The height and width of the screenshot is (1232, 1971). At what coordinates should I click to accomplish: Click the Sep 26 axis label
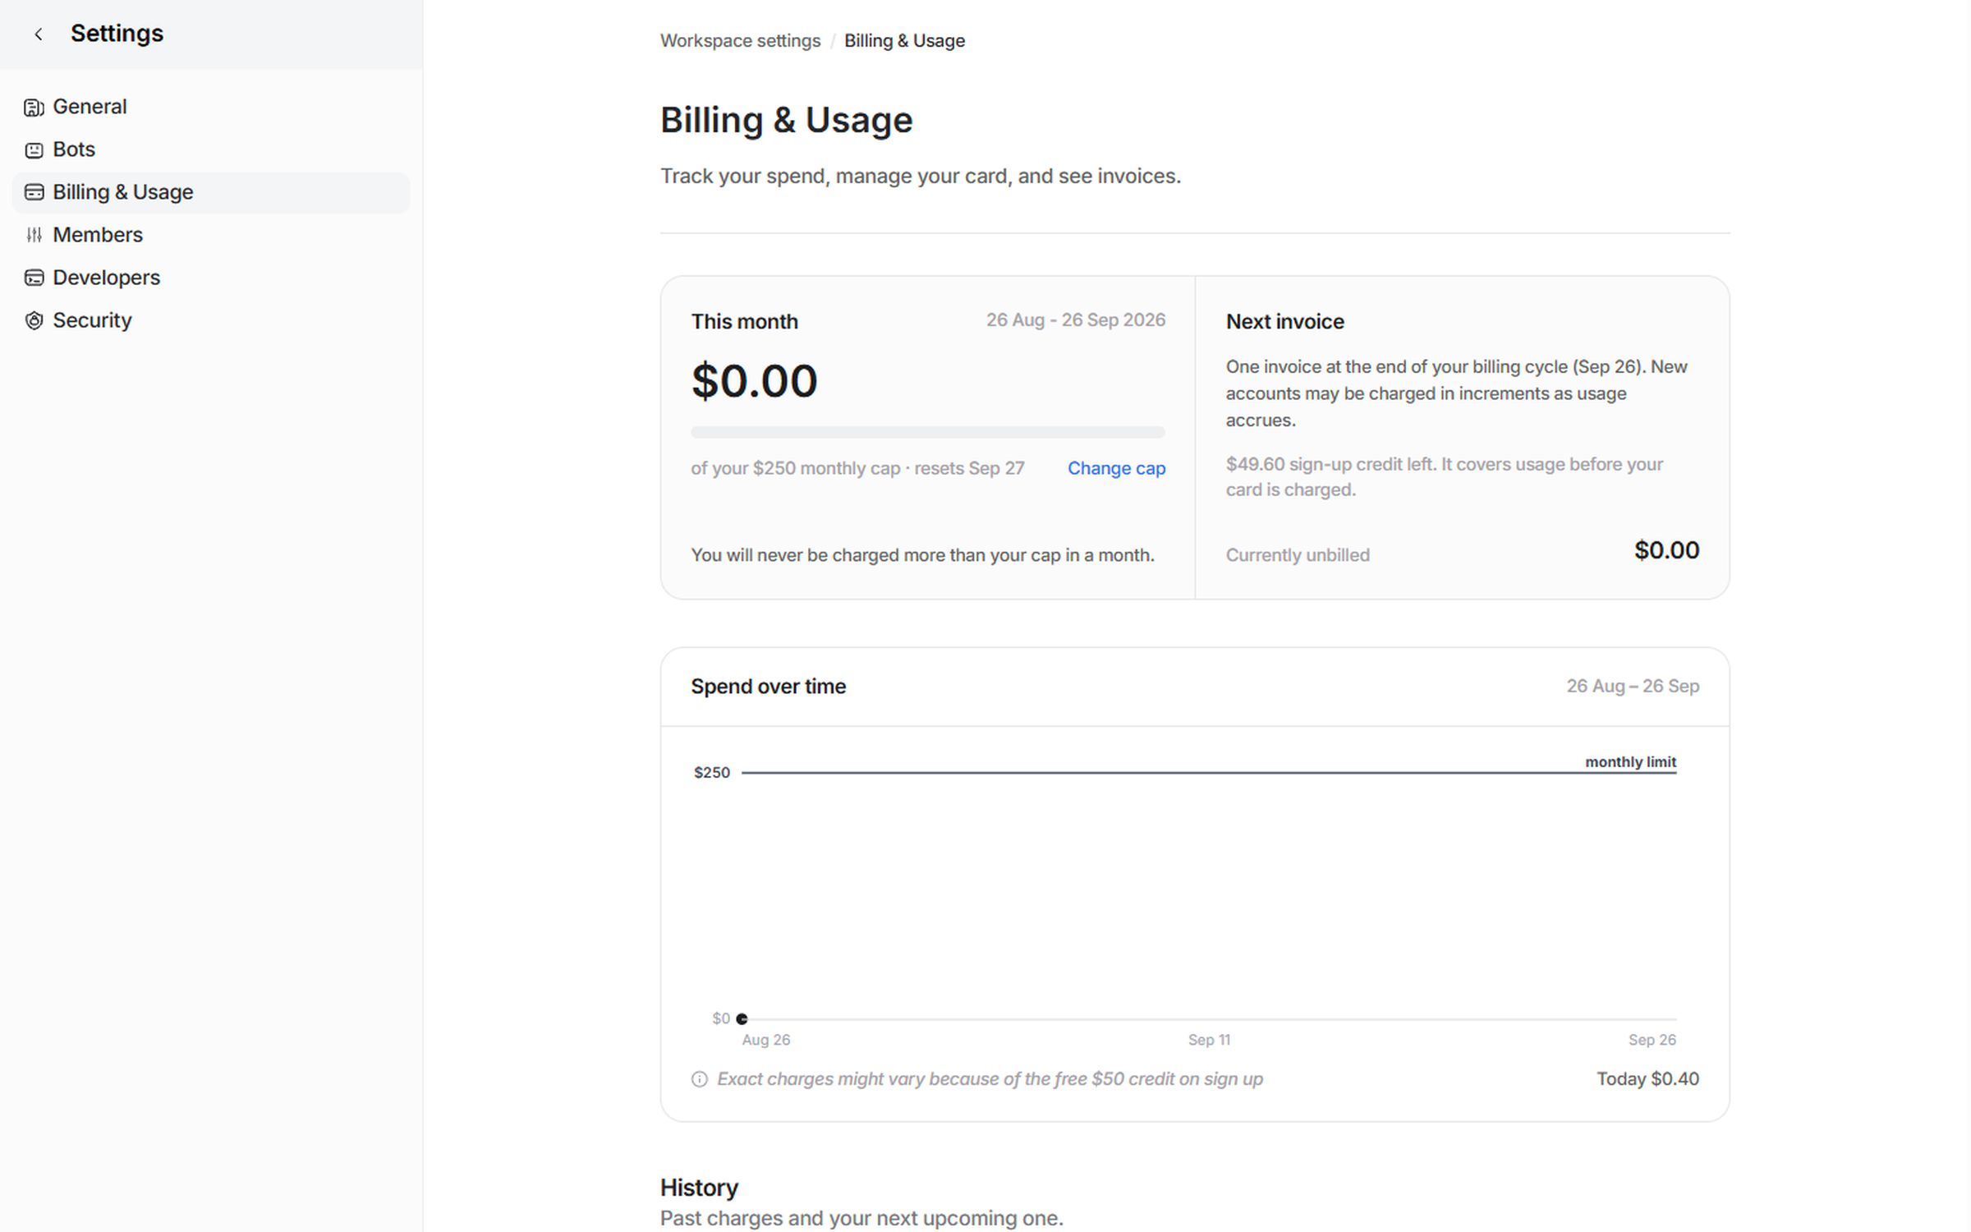(x=1652, y=1040)
